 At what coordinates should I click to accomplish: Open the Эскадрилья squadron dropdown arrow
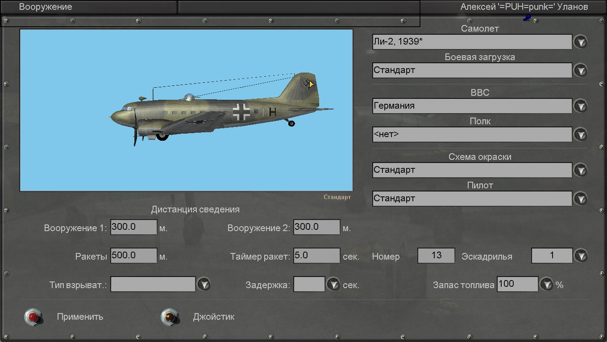pos(580,256)
